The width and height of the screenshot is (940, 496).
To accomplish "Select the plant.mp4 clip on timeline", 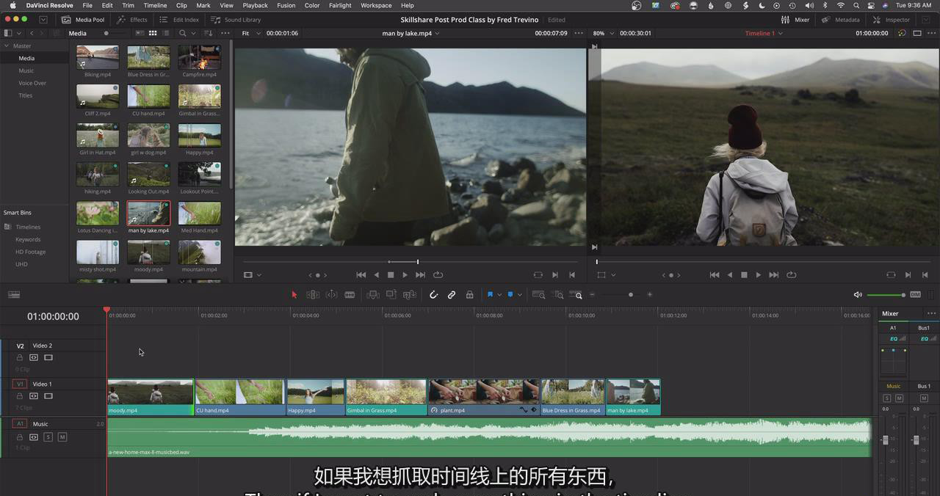I will (484, 397).
